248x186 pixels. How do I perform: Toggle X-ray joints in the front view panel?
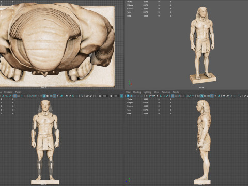pos(94,96)
